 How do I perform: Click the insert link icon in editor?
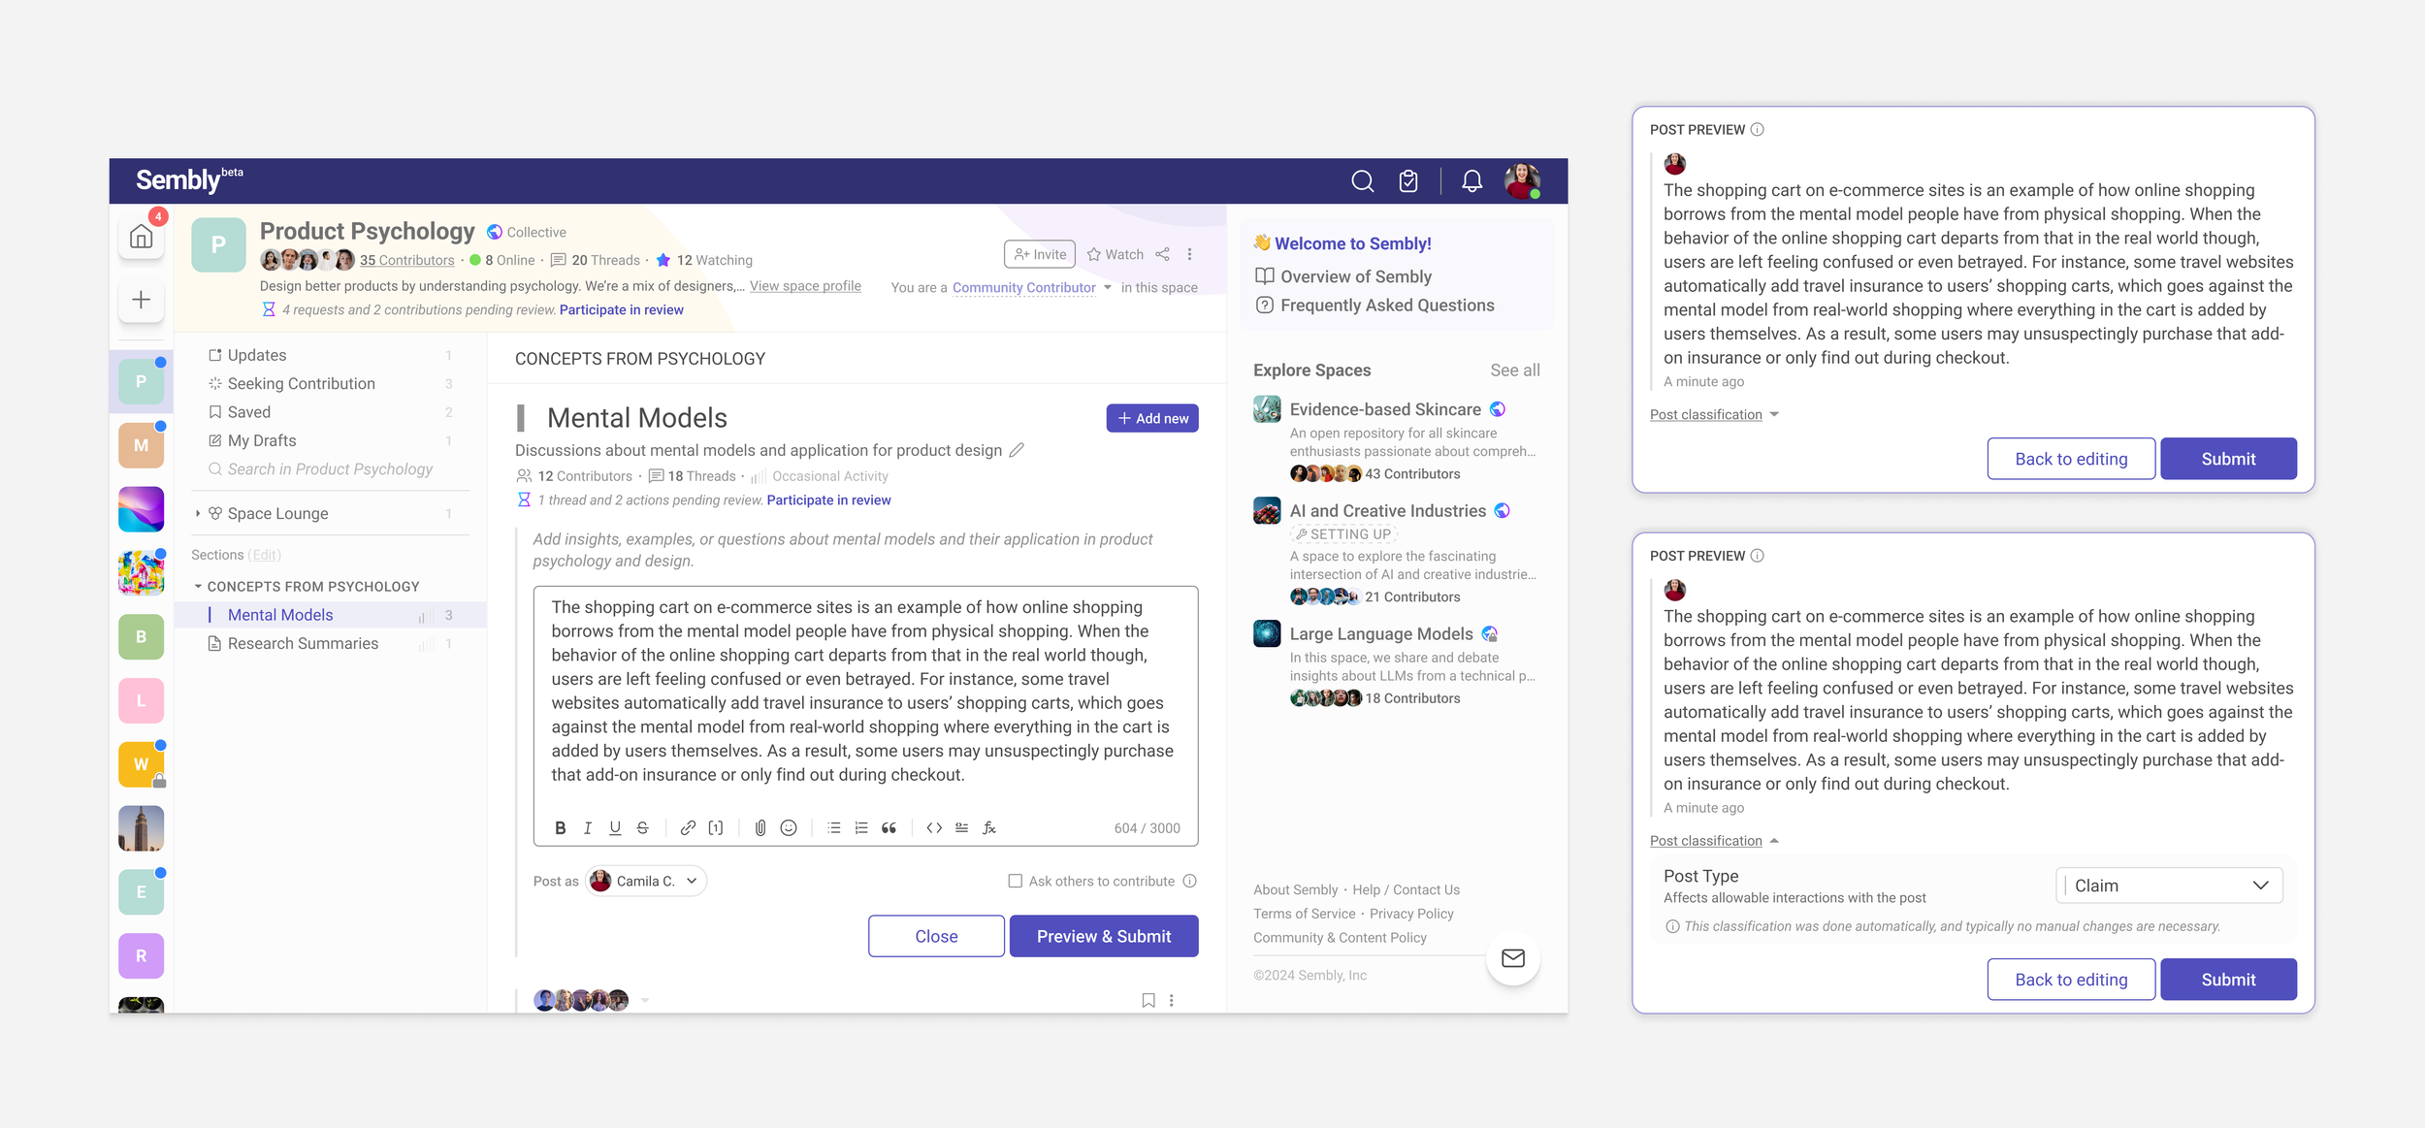688,828
